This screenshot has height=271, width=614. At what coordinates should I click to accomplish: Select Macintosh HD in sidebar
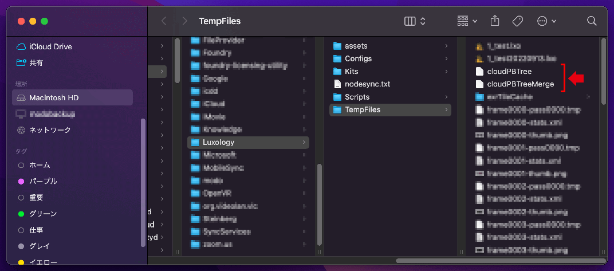coord(72,97)
